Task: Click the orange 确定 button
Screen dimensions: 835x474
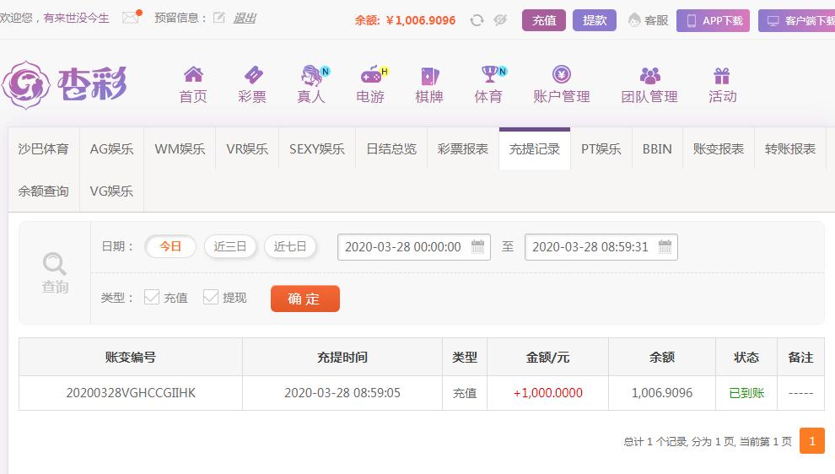Action: click(x=305, y=299)
